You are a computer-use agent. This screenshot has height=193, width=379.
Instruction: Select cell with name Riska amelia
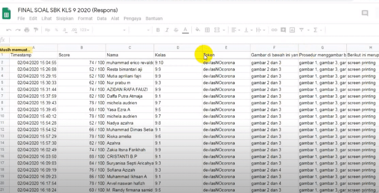tap(130, 136)
